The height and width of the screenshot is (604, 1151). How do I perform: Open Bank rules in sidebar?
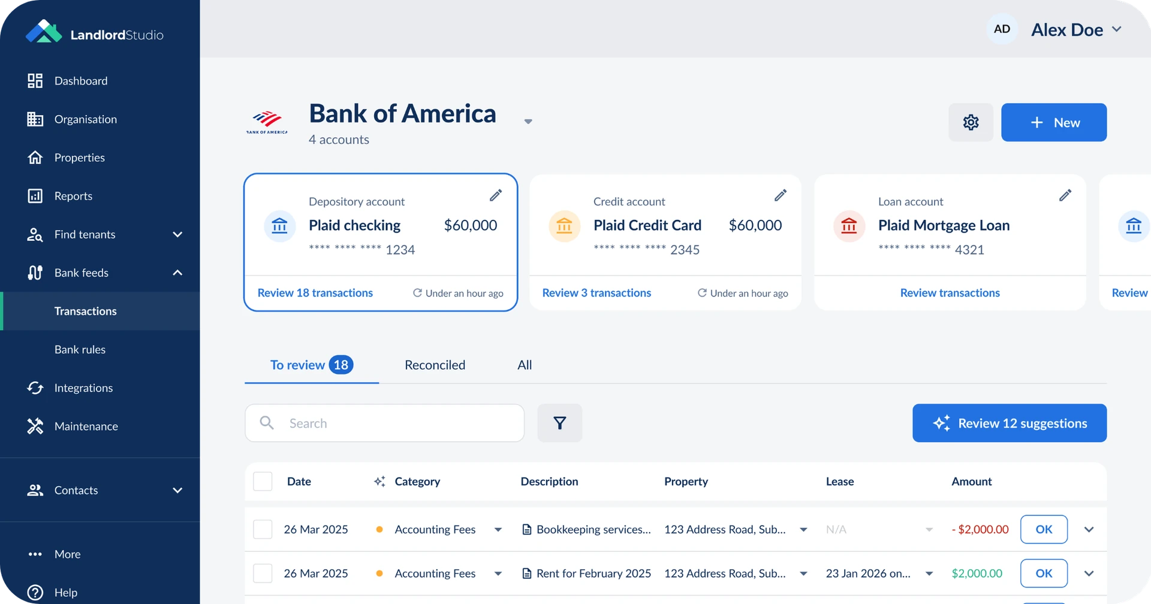[80, 349]
